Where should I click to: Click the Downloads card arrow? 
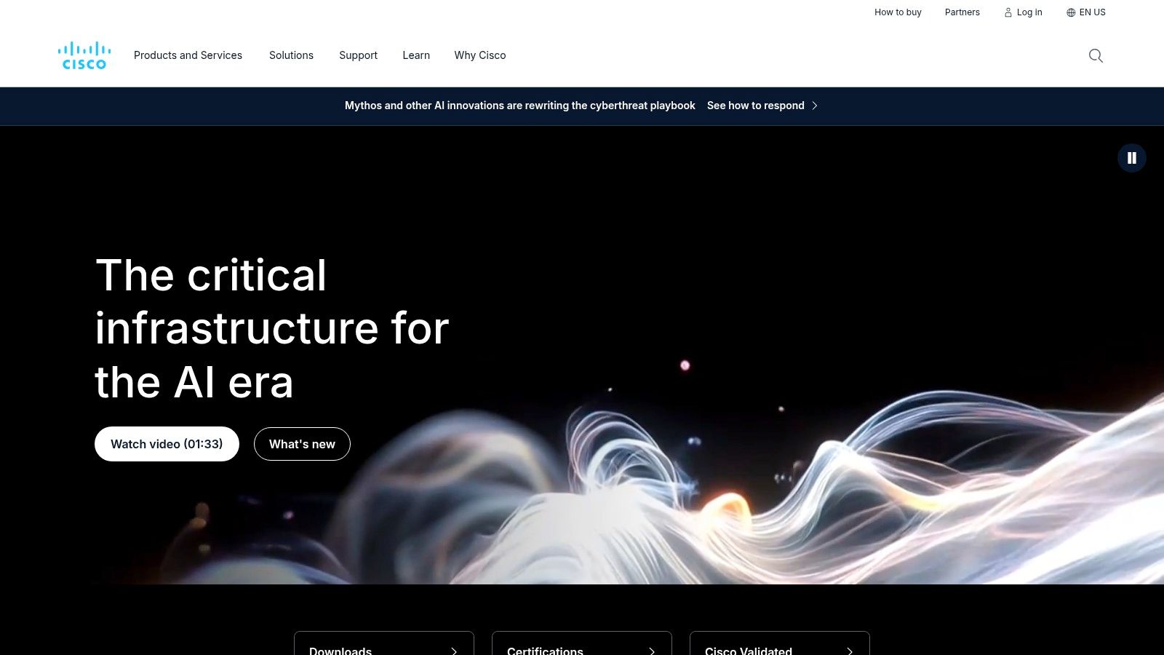tap(454, 651)
